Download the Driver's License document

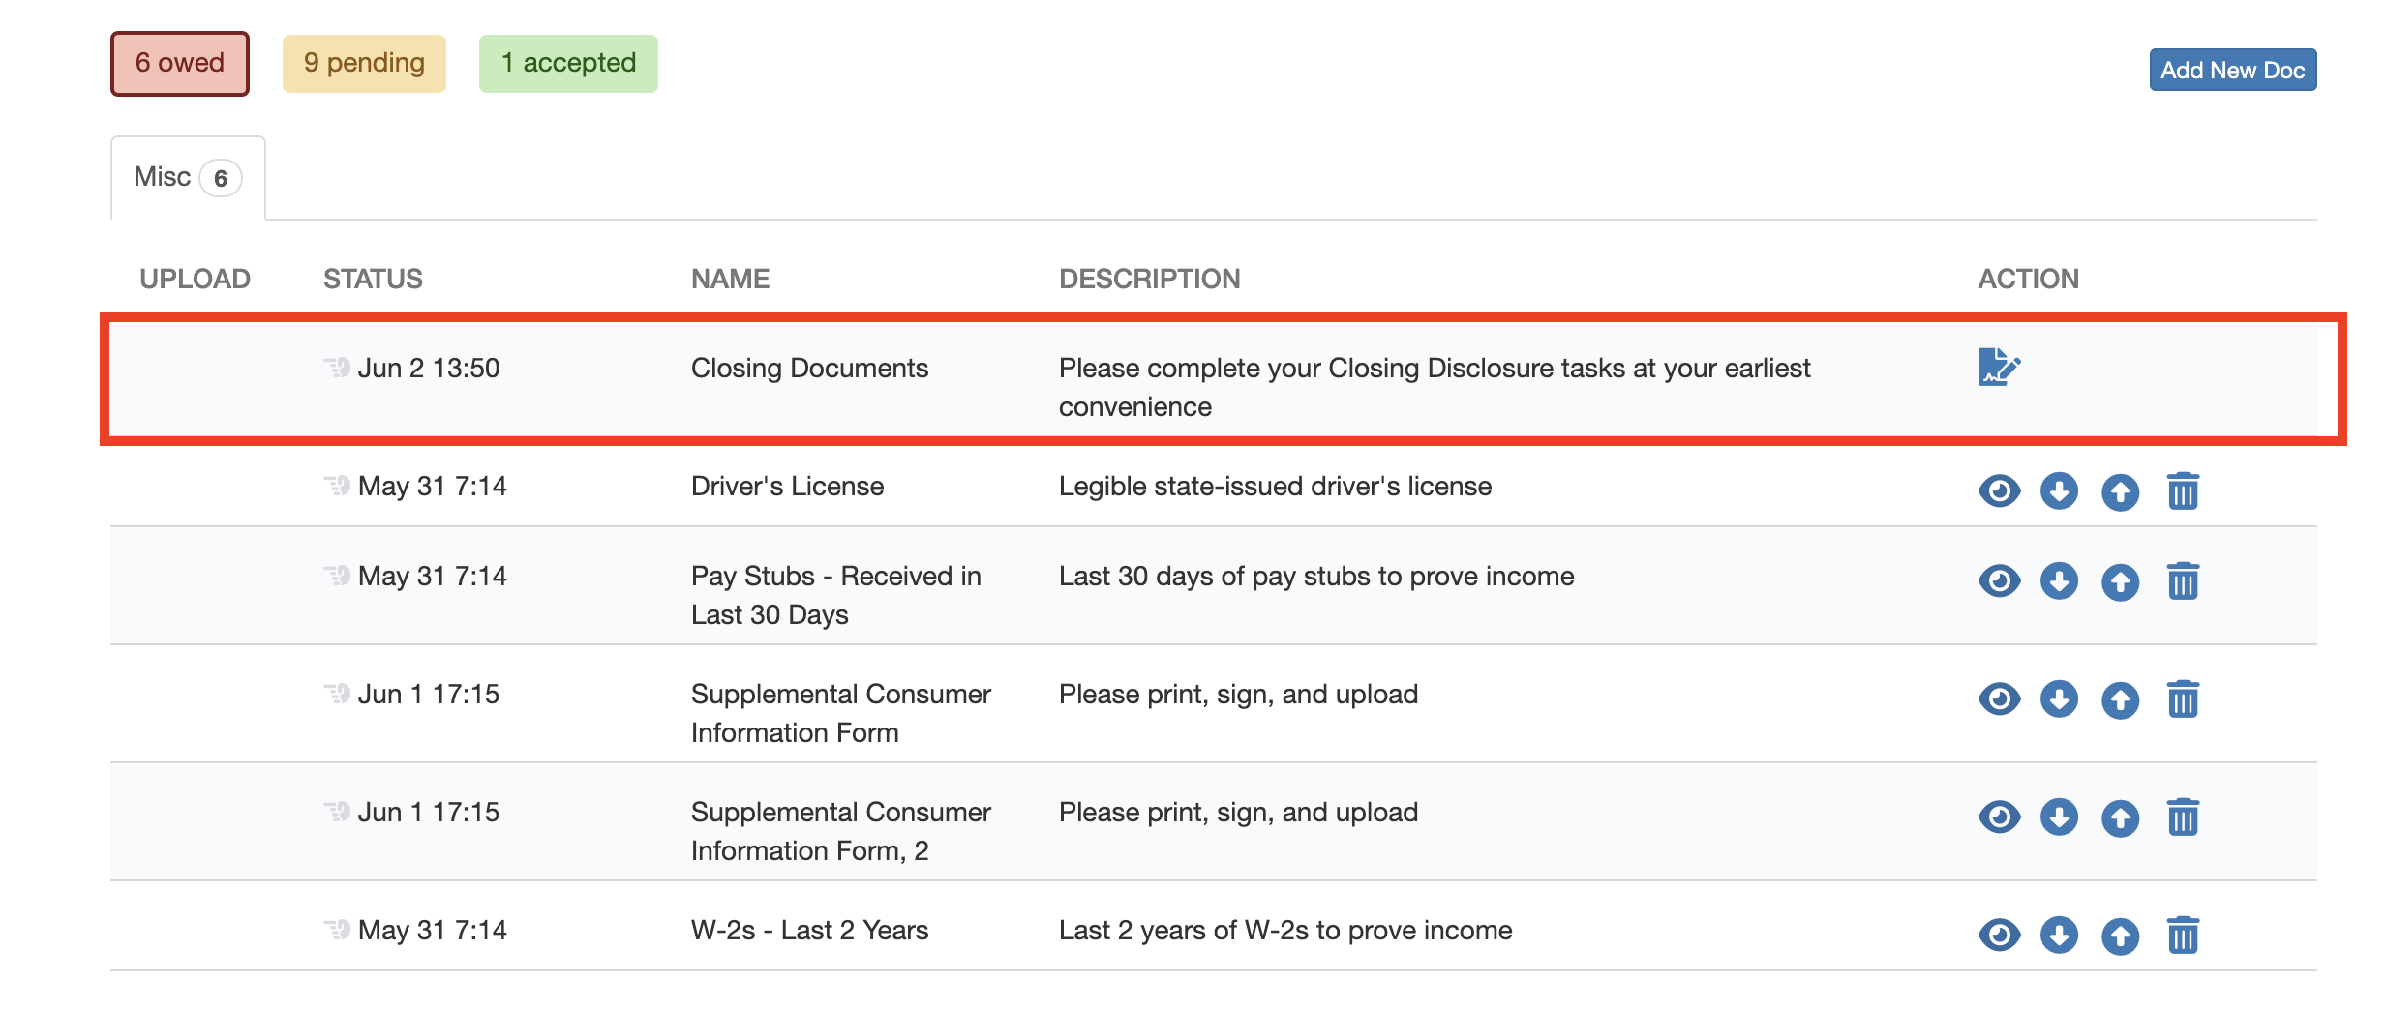(x=2059, y=491)
